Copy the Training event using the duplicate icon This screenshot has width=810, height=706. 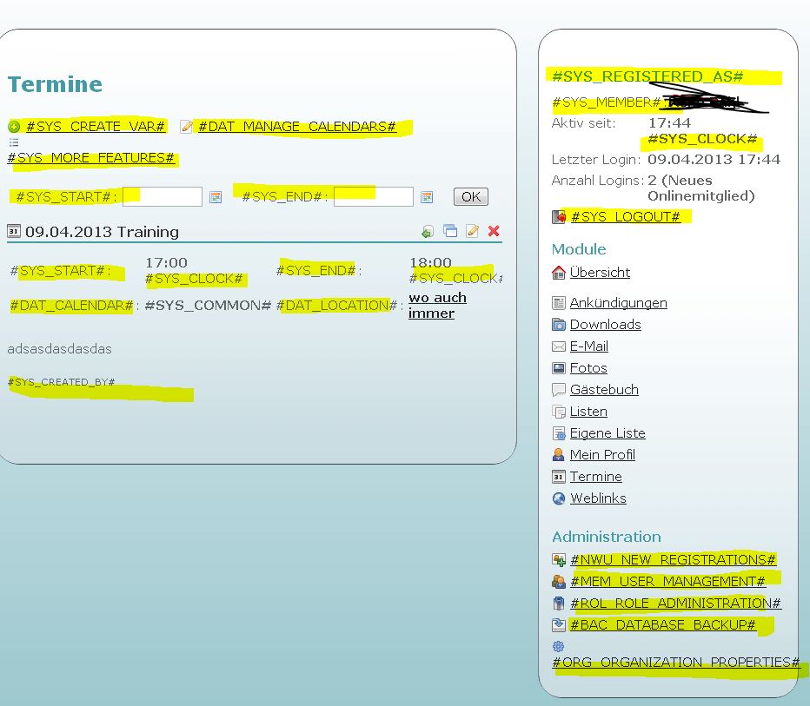pyautogui.click(x=449, y=231)
